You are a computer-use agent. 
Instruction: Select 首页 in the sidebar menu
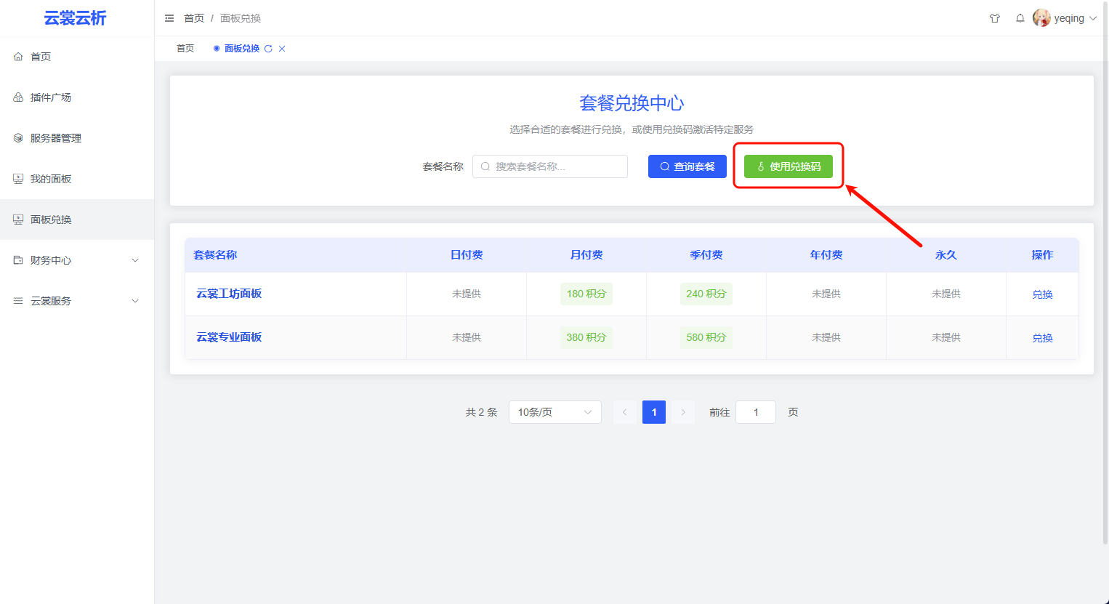pyautogui.click(x=41, y=57)
